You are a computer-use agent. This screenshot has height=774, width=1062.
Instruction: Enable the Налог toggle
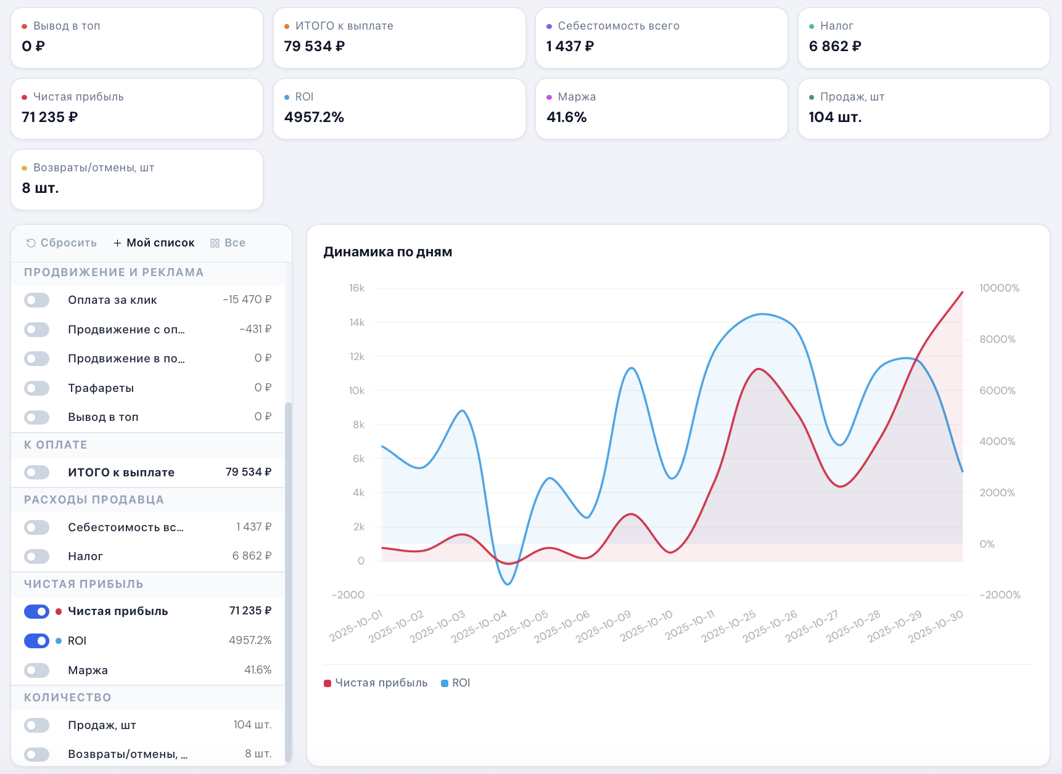click(x=37, y=556)
